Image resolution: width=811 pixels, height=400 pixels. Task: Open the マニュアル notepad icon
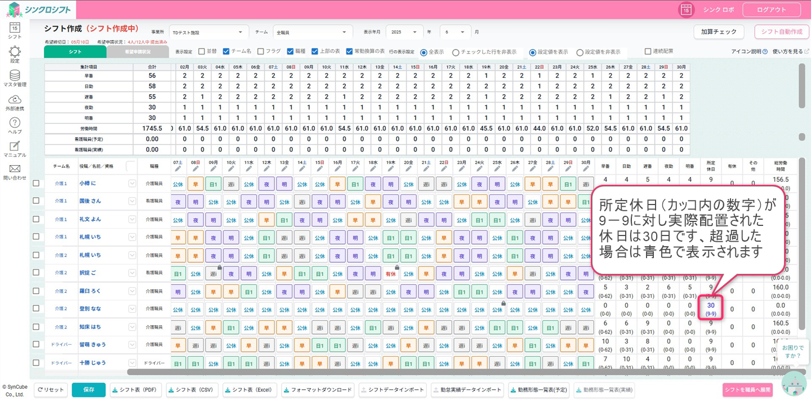pos(15,146)
